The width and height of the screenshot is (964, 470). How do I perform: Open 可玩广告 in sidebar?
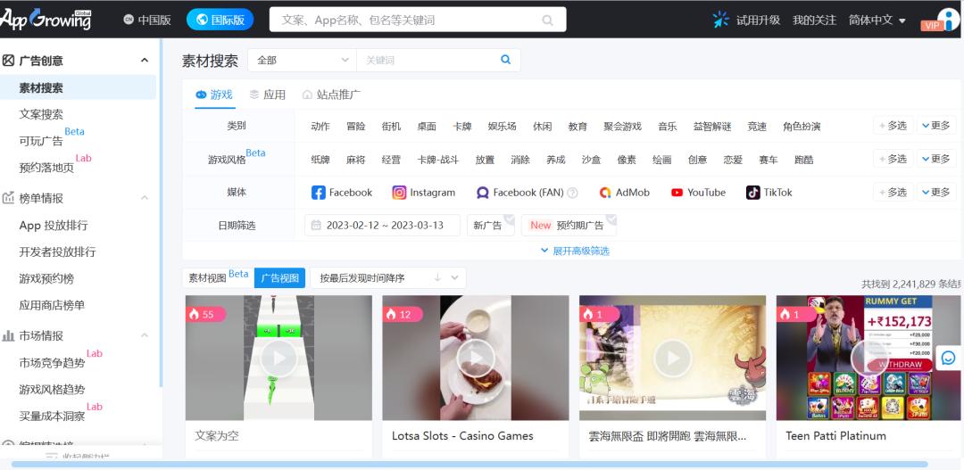pos(40,141)
